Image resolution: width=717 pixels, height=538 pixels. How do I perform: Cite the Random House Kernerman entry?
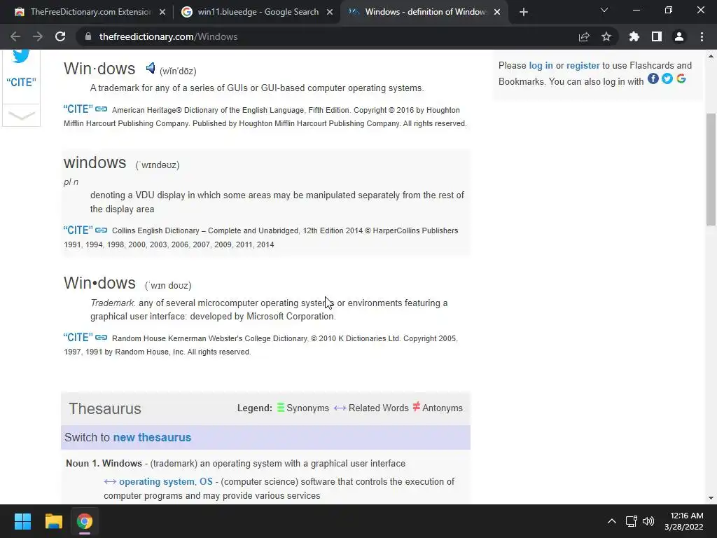(78, 337)
